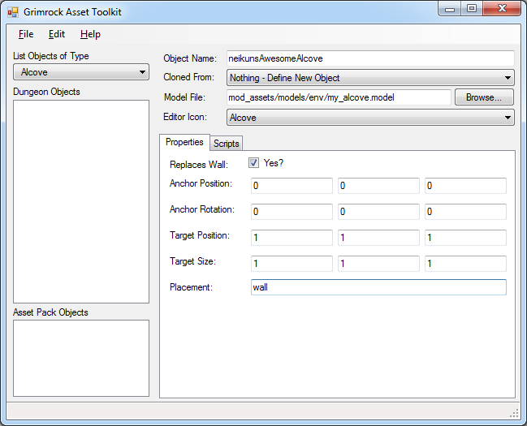Click the first Target Position field
The height and width of the screenshot is (426, 527).
(x=292, y=238)
